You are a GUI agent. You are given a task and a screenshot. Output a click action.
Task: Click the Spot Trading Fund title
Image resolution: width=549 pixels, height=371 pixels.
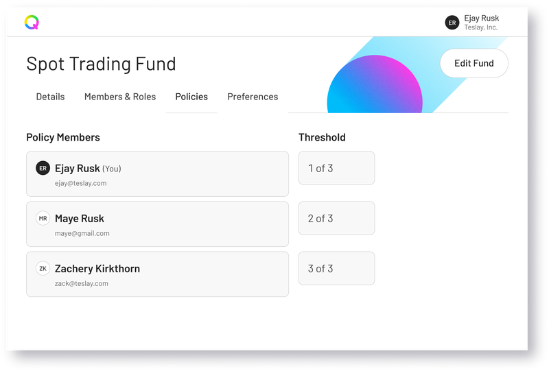pyautogui.click(x=101, y=64)
